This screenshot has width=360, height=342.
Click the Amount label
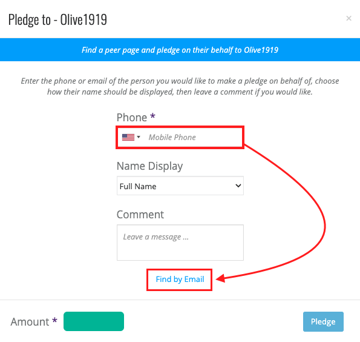[30, 321]
